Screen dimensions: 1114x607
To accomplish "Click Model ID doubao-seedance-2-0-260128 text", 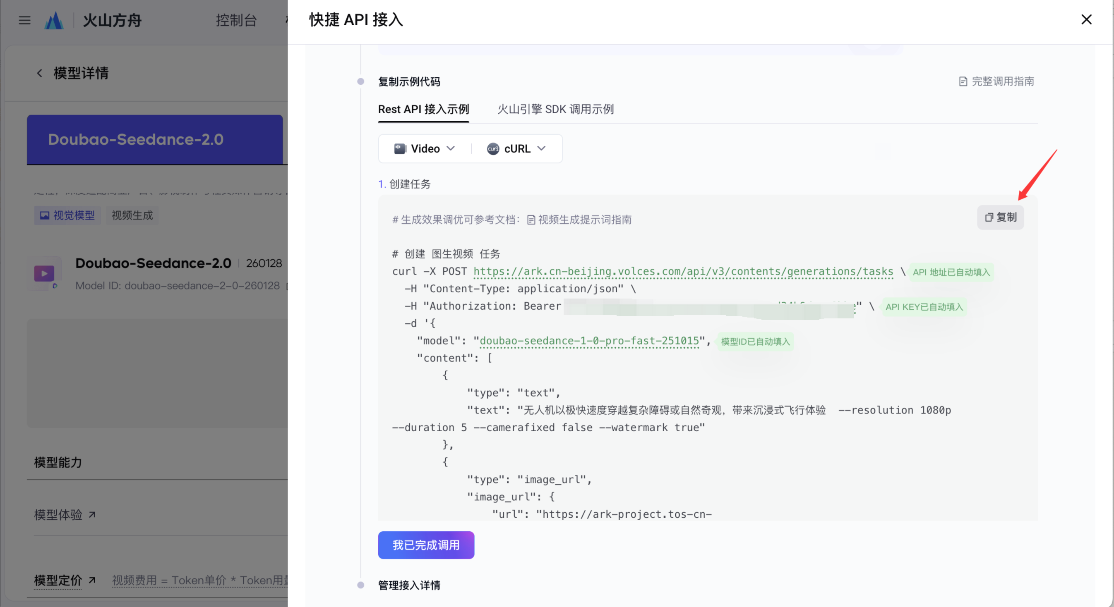I will pos(178,286).
